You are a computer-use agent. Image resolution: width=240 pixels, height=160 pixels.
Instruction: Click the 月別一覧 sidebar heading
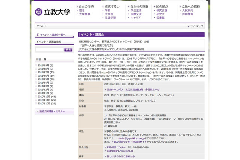(41, 59)
